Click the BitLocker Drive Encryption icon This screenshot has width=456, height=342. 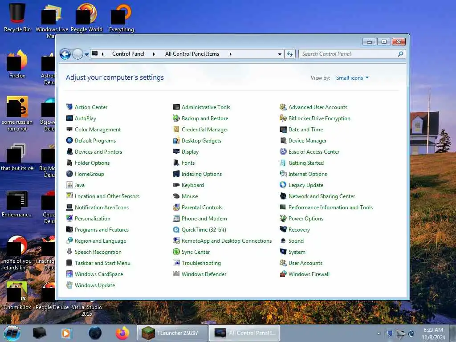[283, 118]
